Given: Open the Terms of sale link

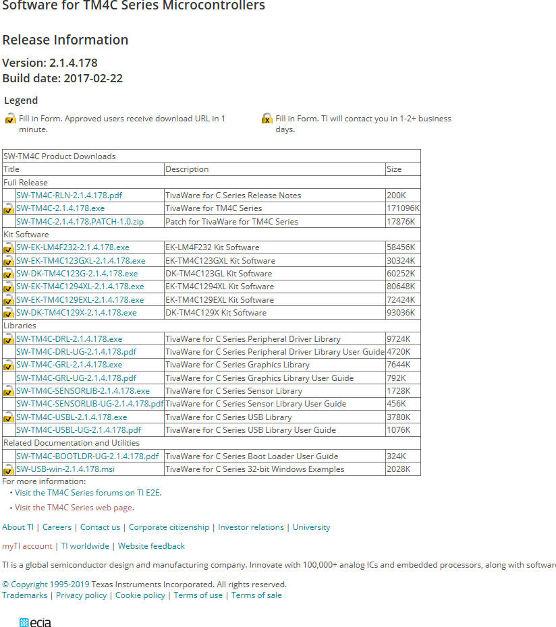Looking at the screenshot, I should point(256,595).
